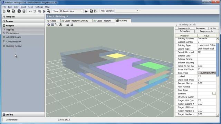Open the Tools menu
Viewport: 221px width, 124px height.
click(x=31, y=7)
